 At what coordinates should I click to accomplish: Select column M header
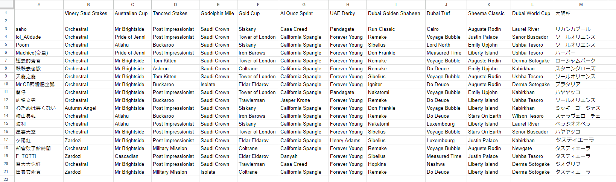pos(581,5)
